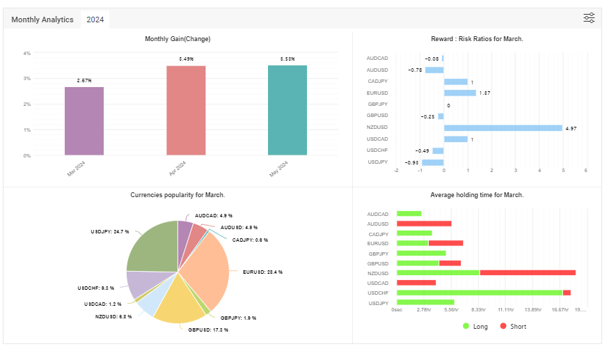The image size is (607, 349).
Task: Click the green Long legend dot
Action: point(466,326)
